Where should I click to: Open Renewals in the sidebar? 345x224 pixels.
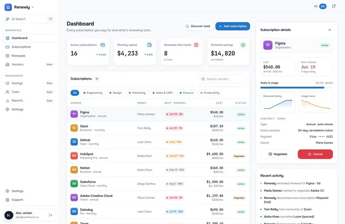click(x=29, y=56)
